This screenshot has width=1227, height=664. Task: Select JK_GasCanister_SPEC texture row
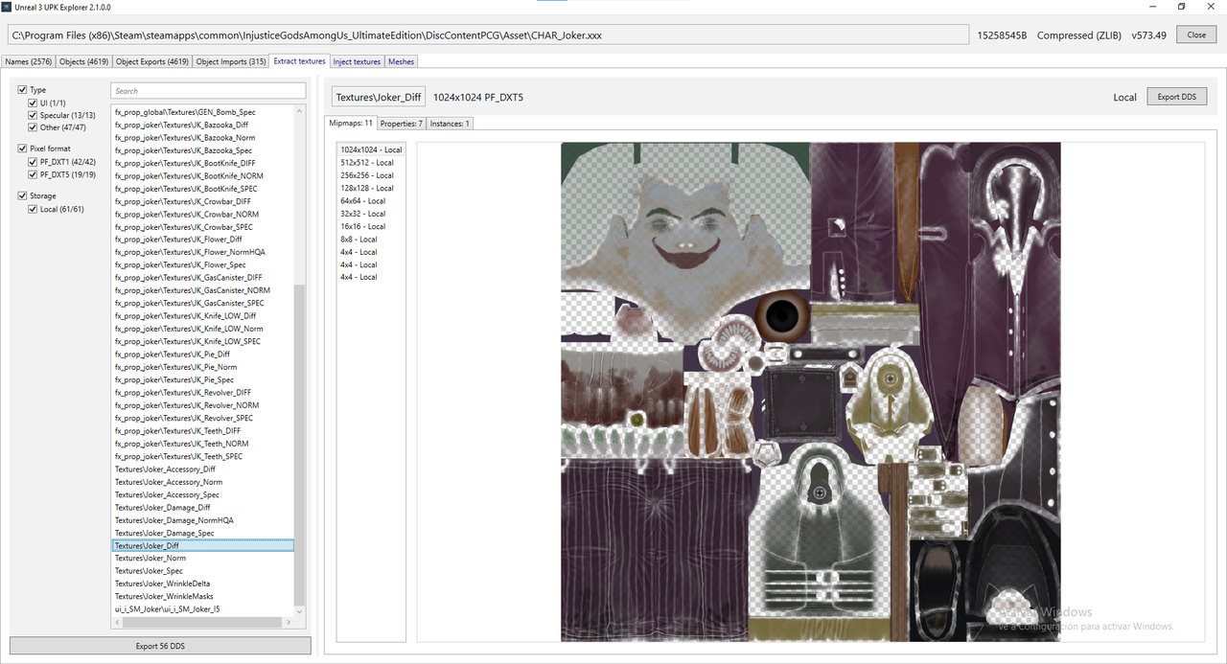[203, 303]
